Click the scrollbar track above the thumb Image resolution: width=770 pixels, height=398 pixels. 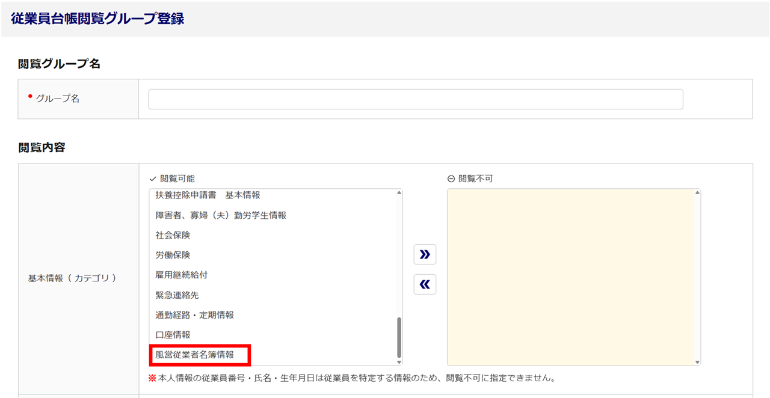tap(399, 259)
